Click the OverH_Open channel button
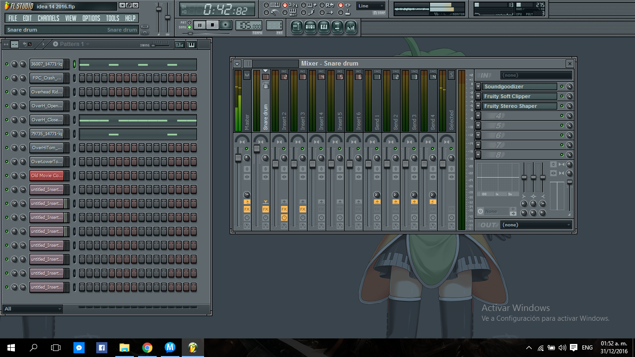635x357 pixels. [x=46, y=106]
